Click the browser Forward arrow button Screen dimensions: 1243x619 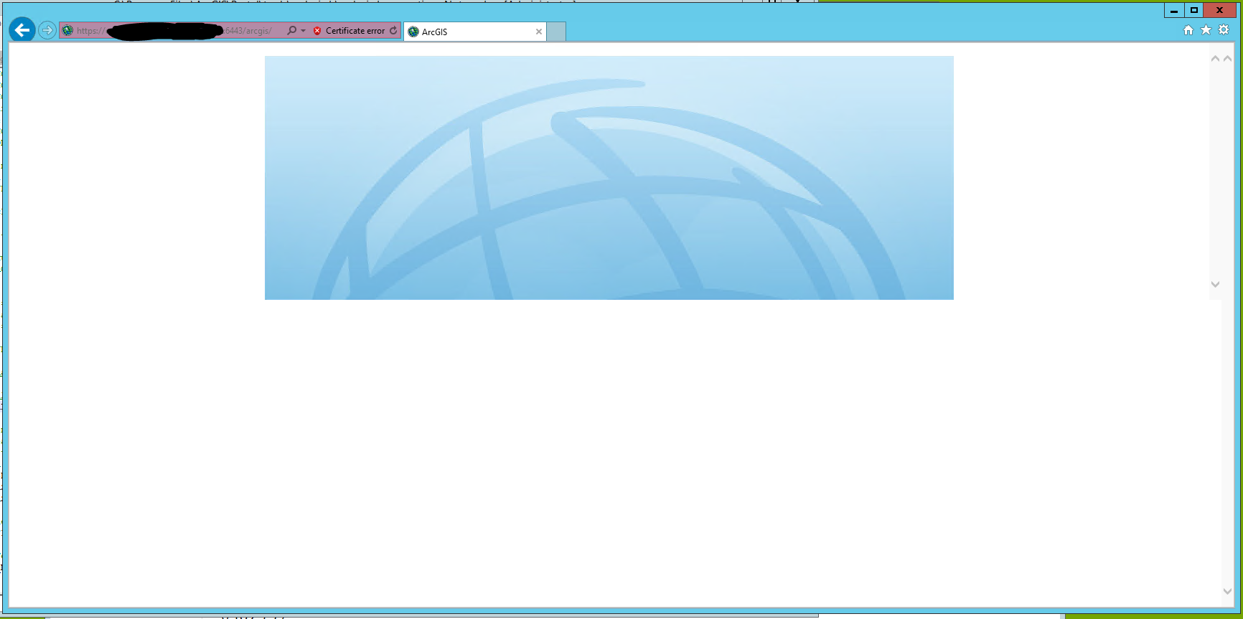click(47, 30)
